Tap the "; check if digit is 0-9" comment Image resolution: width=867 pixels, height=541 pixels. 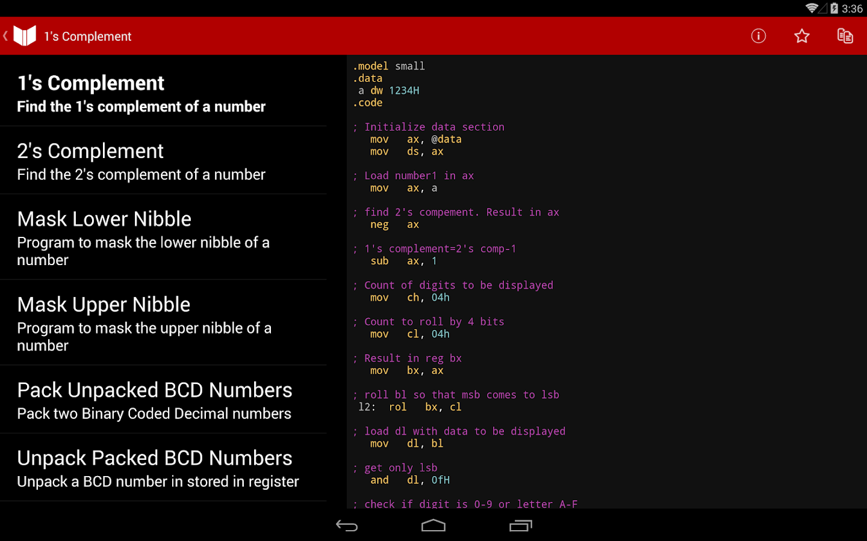(465, 504)
